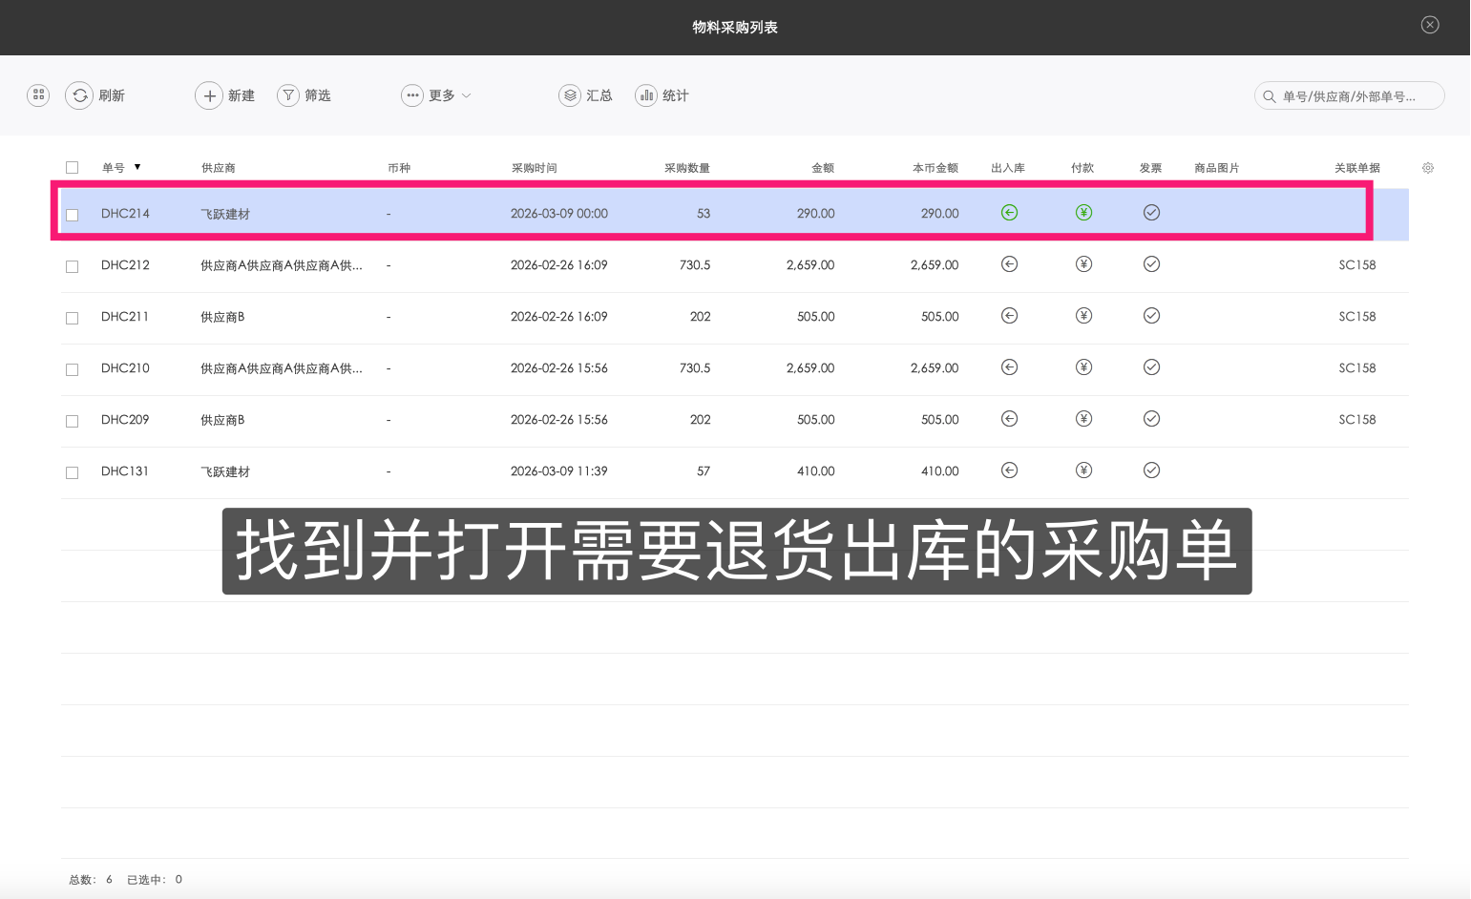Click the grid apps menu icon
Screen dimensions: 1471x899
38,95
